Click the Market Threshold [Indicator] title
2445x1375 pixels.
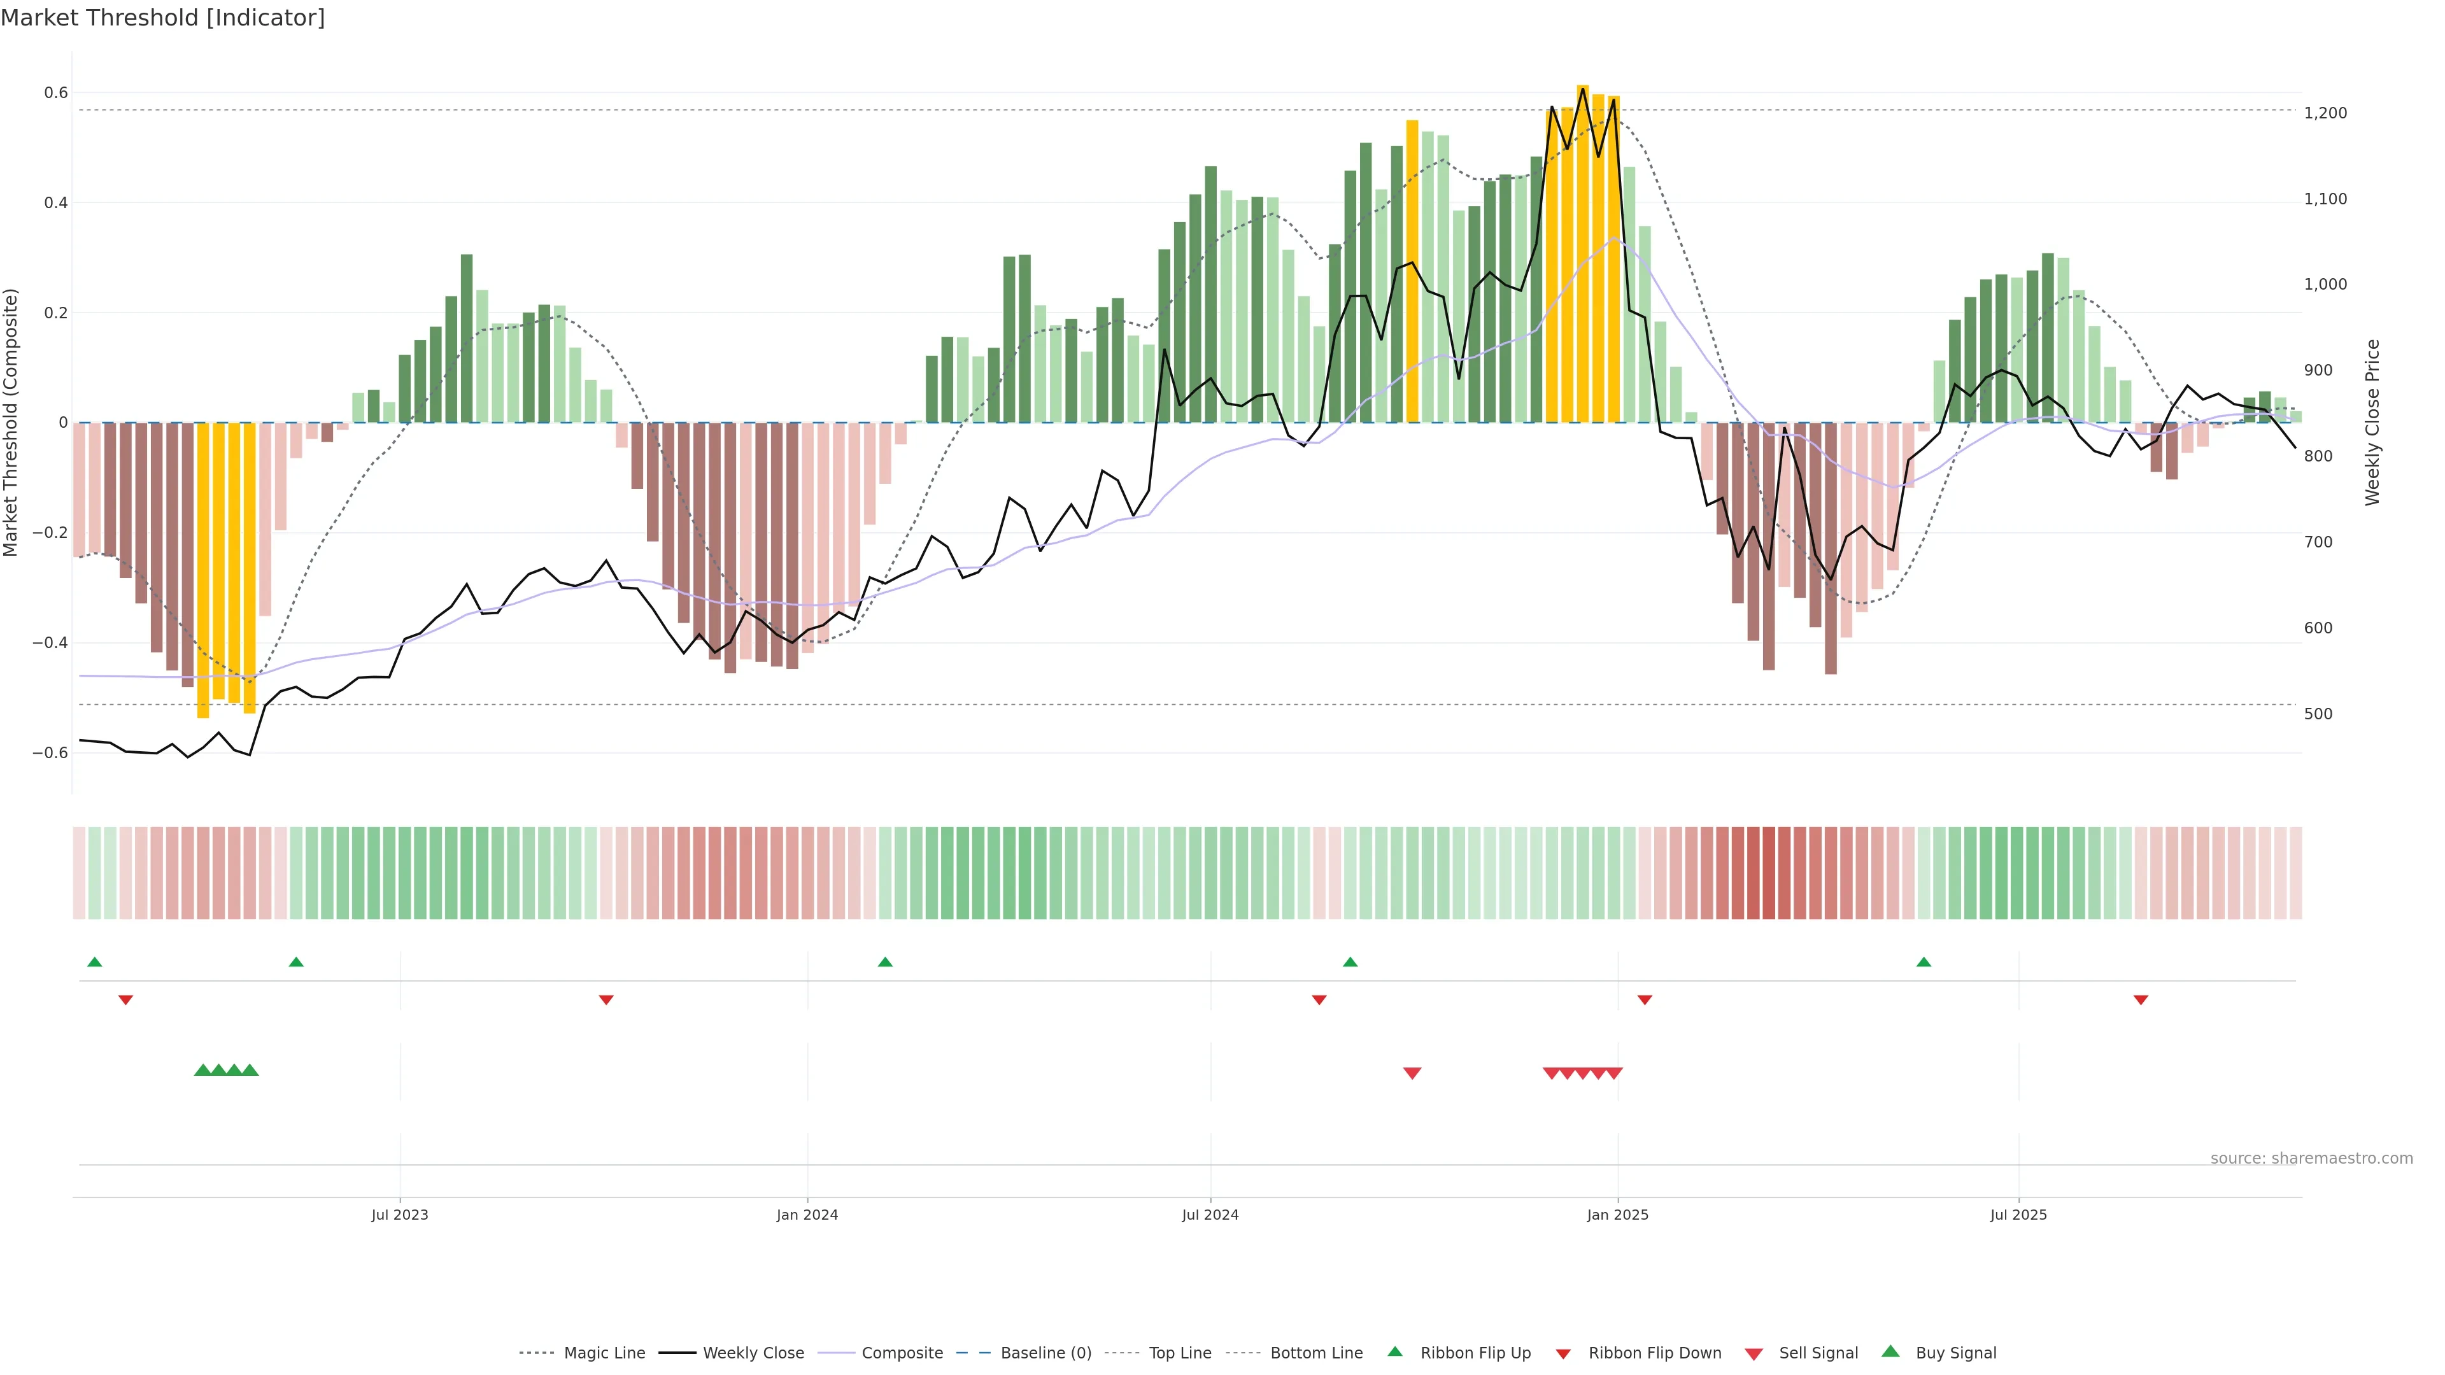pos(163,18)
